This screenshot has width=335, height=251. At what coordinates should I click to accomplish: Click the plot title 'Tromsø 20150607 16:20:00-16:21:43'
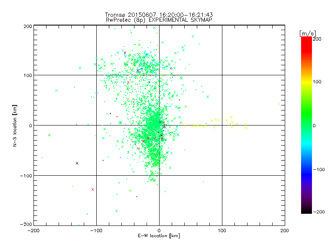159,15
